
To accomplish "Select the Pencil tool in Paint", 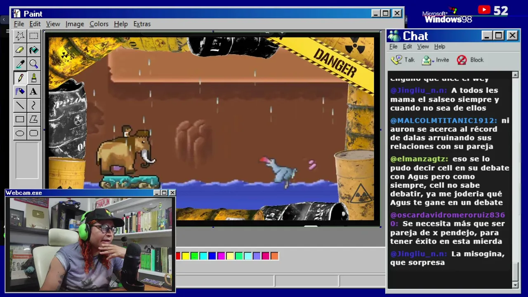I will tap(20, 78).
